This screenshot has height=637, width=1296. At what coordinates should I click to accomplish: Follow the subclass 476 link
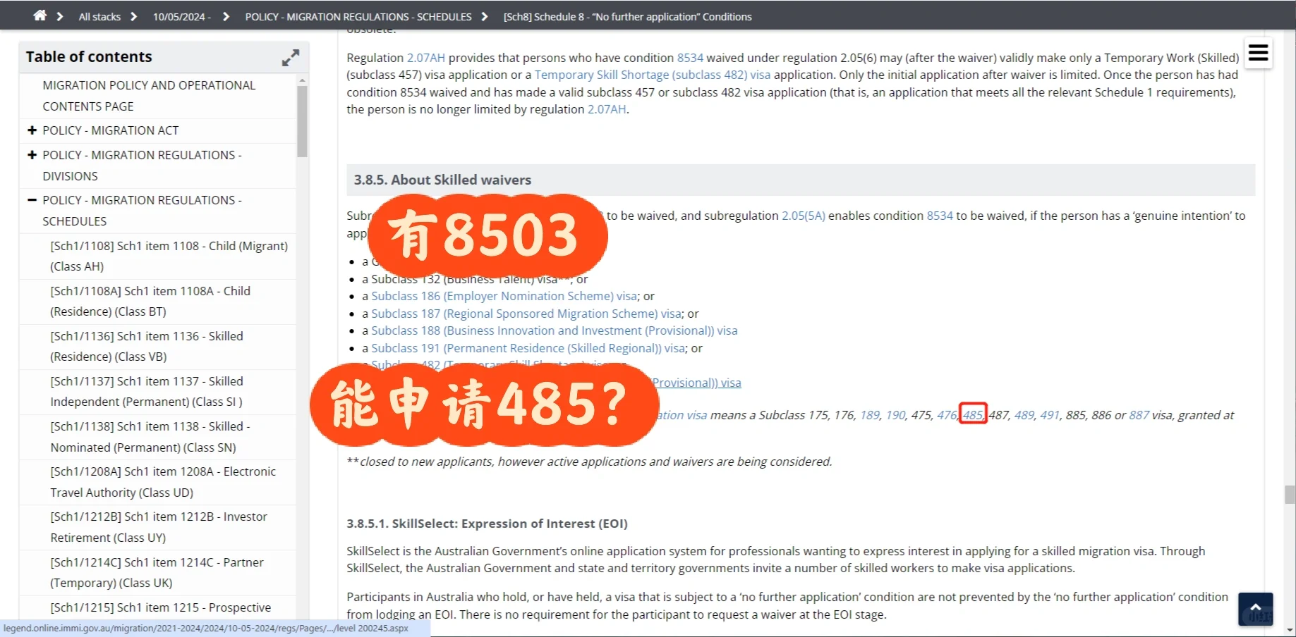coord(947,415)
